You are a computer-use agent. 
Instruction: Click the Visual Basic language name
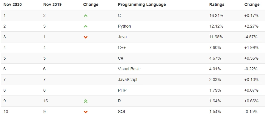(x=129, y=69)
